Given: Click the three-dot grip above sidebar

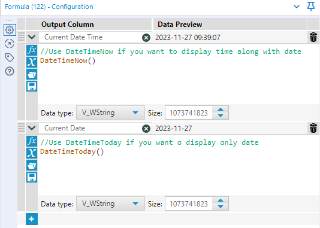Looking at the screenshot, I should 9,20.
